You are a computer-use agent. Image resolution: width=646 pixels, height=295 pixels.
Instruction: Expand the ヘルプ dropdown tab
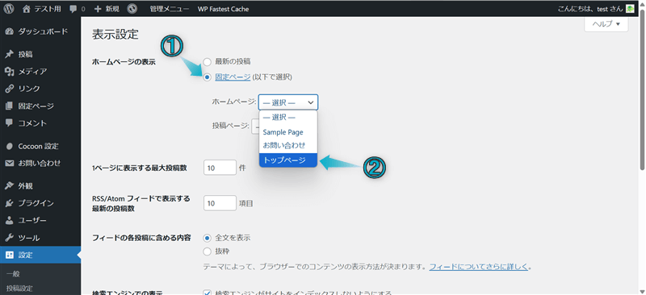606,24
